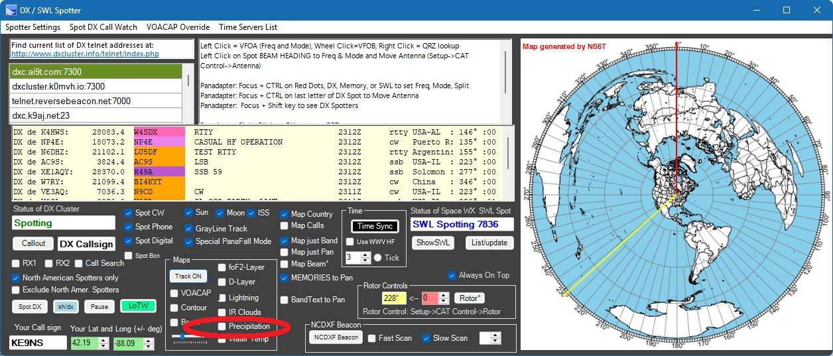Viewport: 833px width, 356px height.
Task: Toggle North American Spotters only checkbox
Action: pos(16,278)
